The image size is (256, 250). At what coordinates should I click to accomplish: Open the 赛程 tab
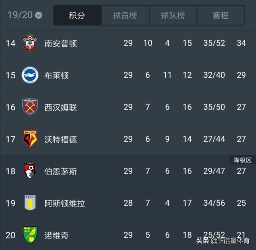(220, 16)
